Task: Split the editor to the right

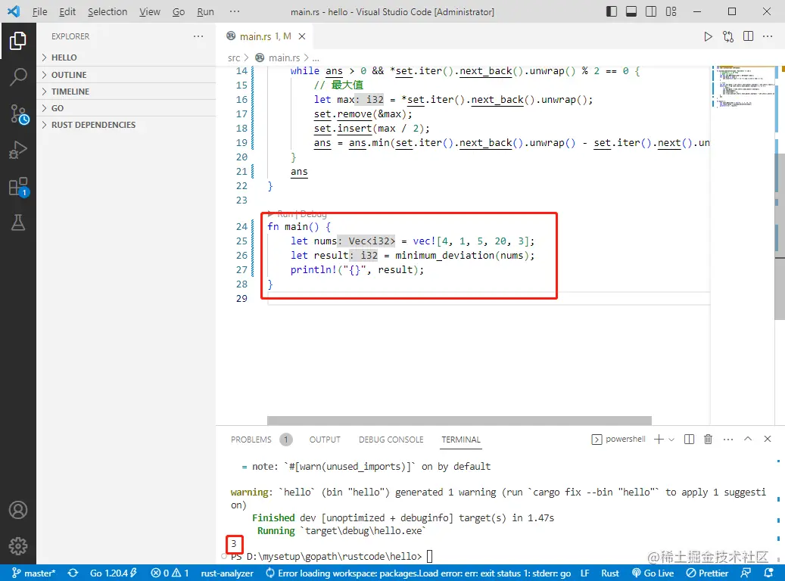Action: tap(748, 36)
